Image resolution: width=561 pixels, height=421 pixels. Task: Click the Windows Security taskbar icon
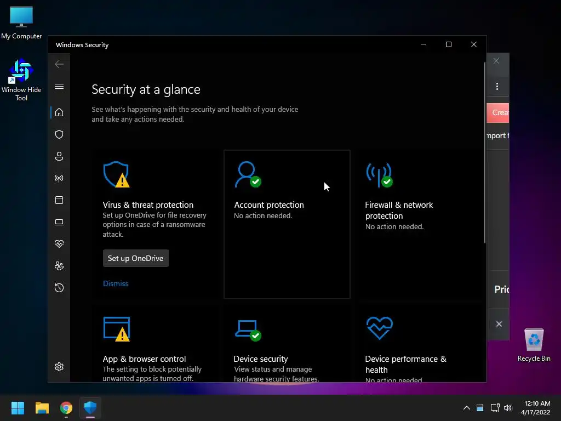(x=90, y=408)
